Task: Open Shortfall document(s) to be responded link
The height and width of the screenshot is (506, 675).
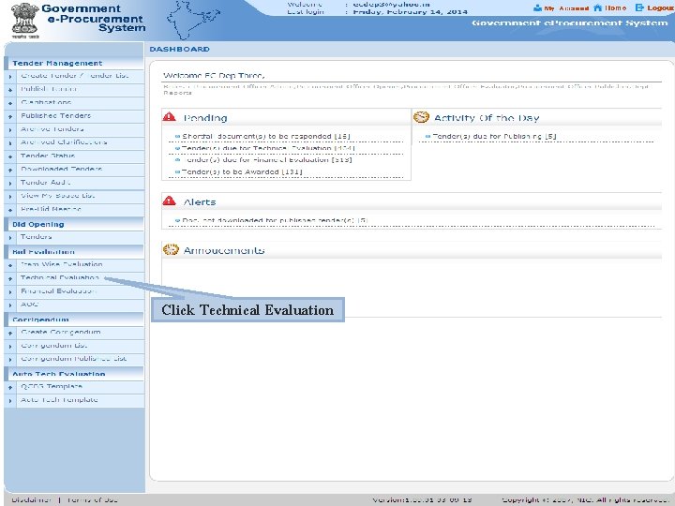Action: pos(266,136)
